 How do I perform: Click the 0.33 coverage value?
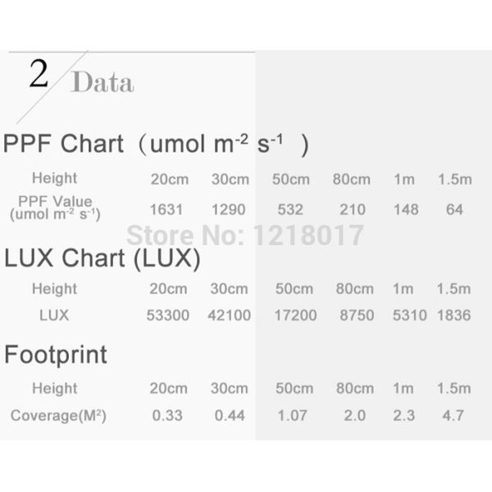point(167,416)
